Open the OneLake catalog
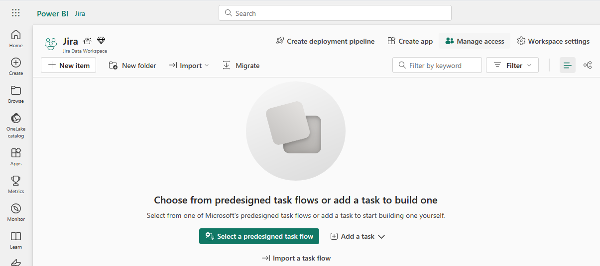Screen dimensions: 600x266 [16, 125]
